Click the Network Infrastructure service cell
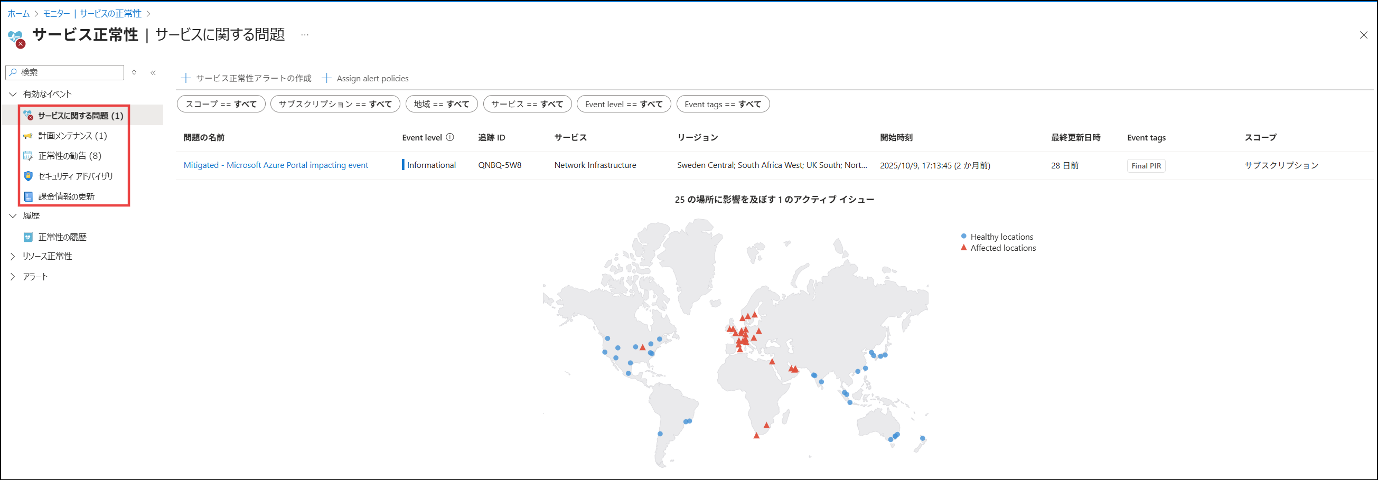The image size is (1378, 480). click(595, 165)
